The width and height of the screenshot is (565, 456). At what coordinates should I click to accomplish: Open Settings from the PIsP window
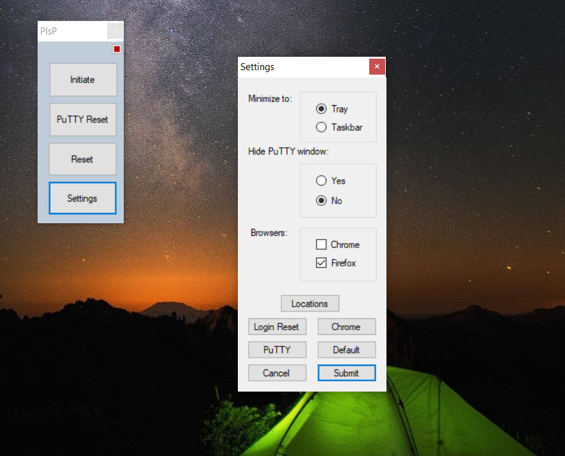(82, 198)
